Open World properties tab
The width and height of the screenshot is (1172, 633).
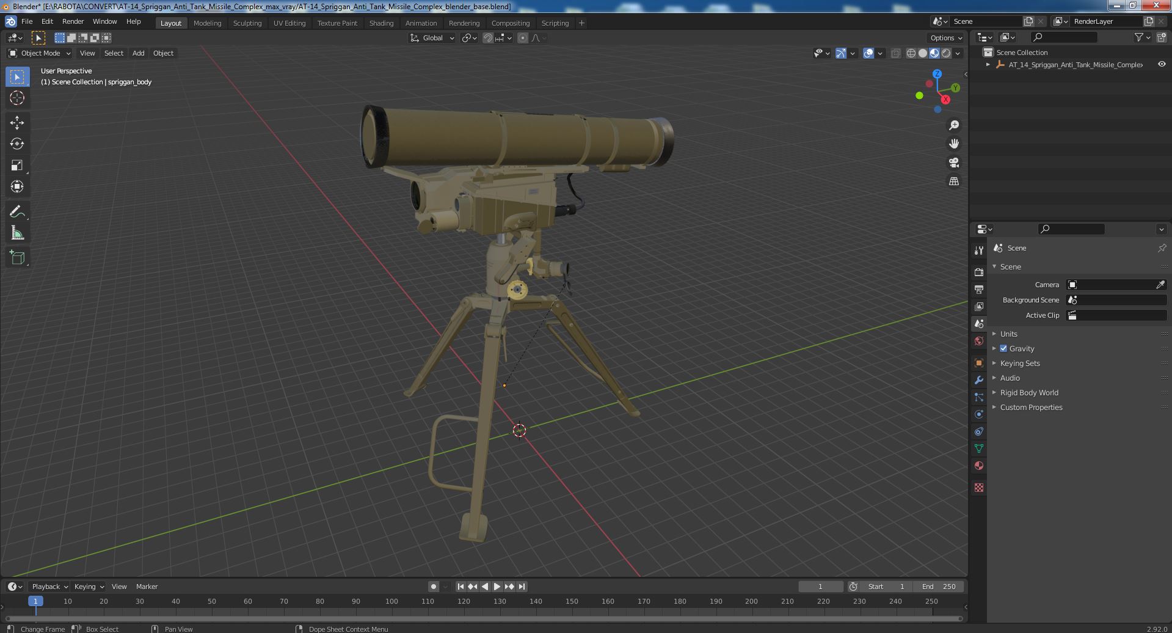(979, 341)
